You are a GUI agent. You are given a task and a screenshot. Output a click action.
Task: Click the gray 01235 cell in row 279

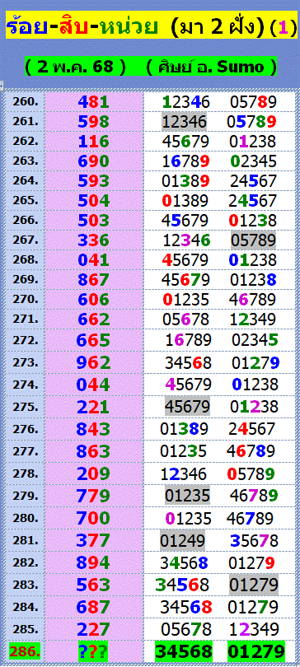(x=187, y=495)
